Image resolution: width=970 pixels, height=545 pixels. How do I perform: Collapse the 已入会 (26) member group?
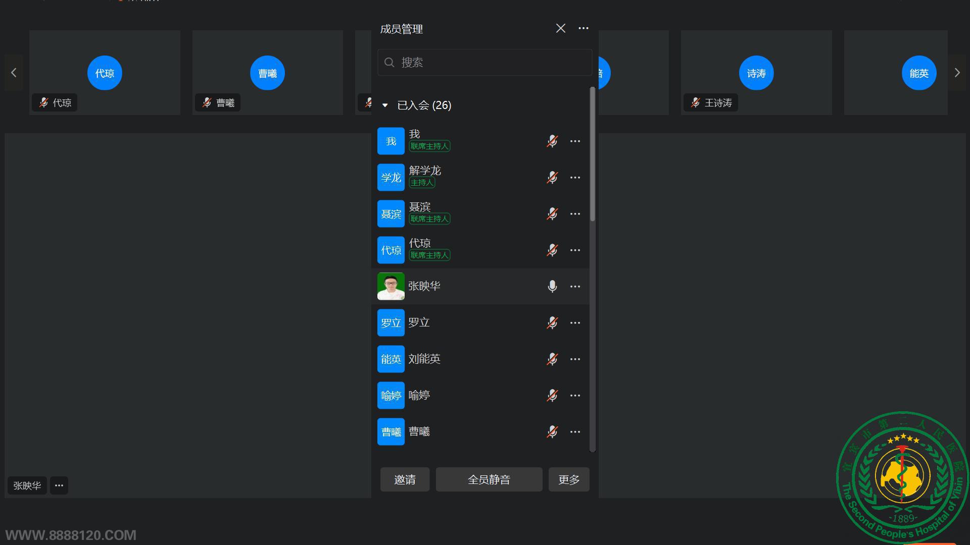385,105
